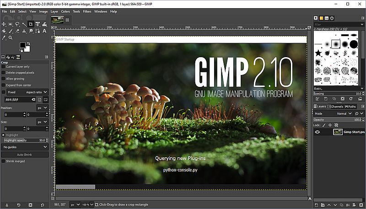Open the Basic brush tag dropdown
The height and width of the screenshot is (209, 366).
coord(339,88)
